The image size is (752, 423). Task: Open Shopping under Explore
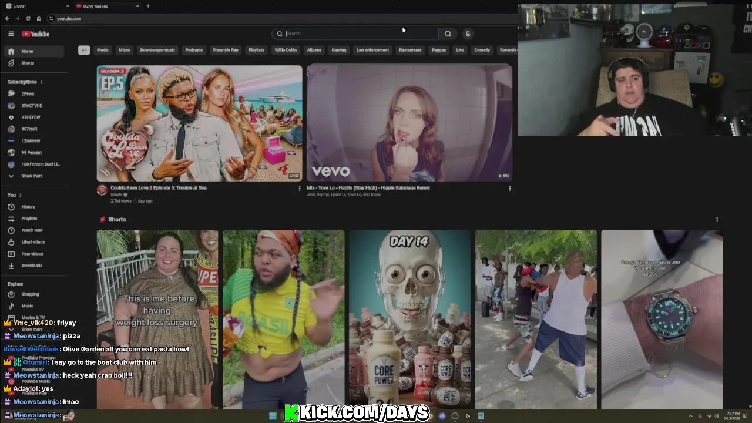35,294
